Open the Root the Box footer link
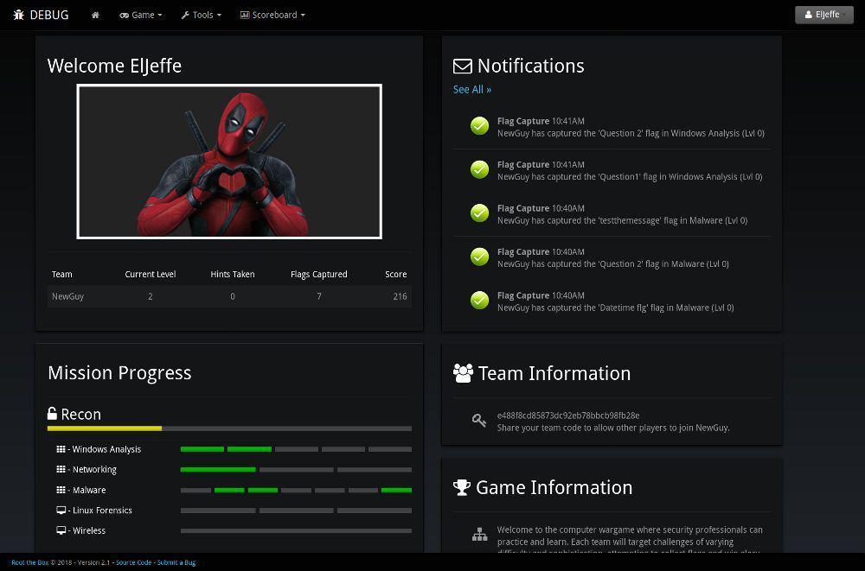 [29, 562]
